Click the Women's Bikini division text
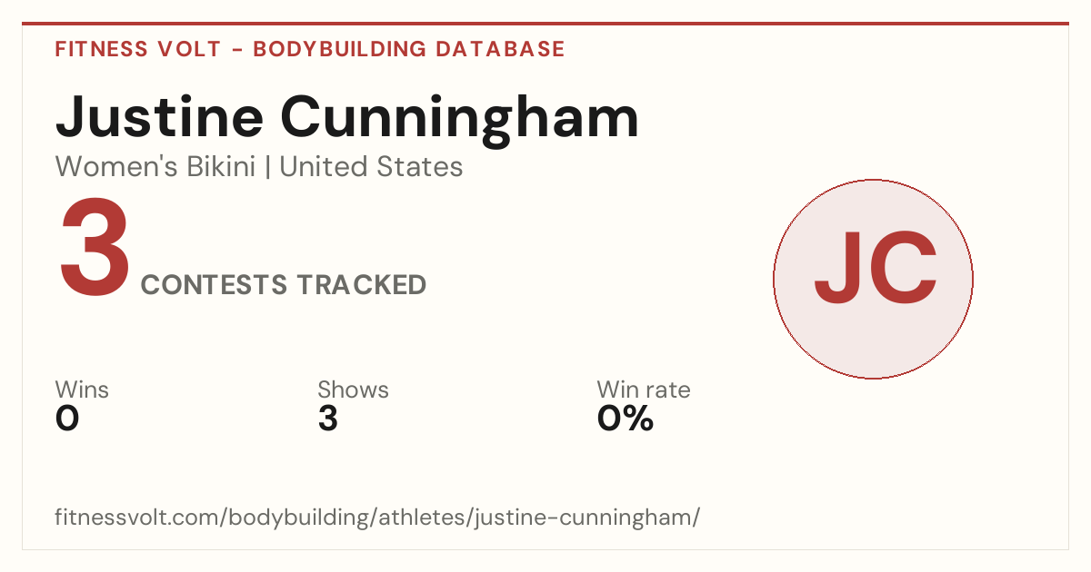 [x=155, y=167]
